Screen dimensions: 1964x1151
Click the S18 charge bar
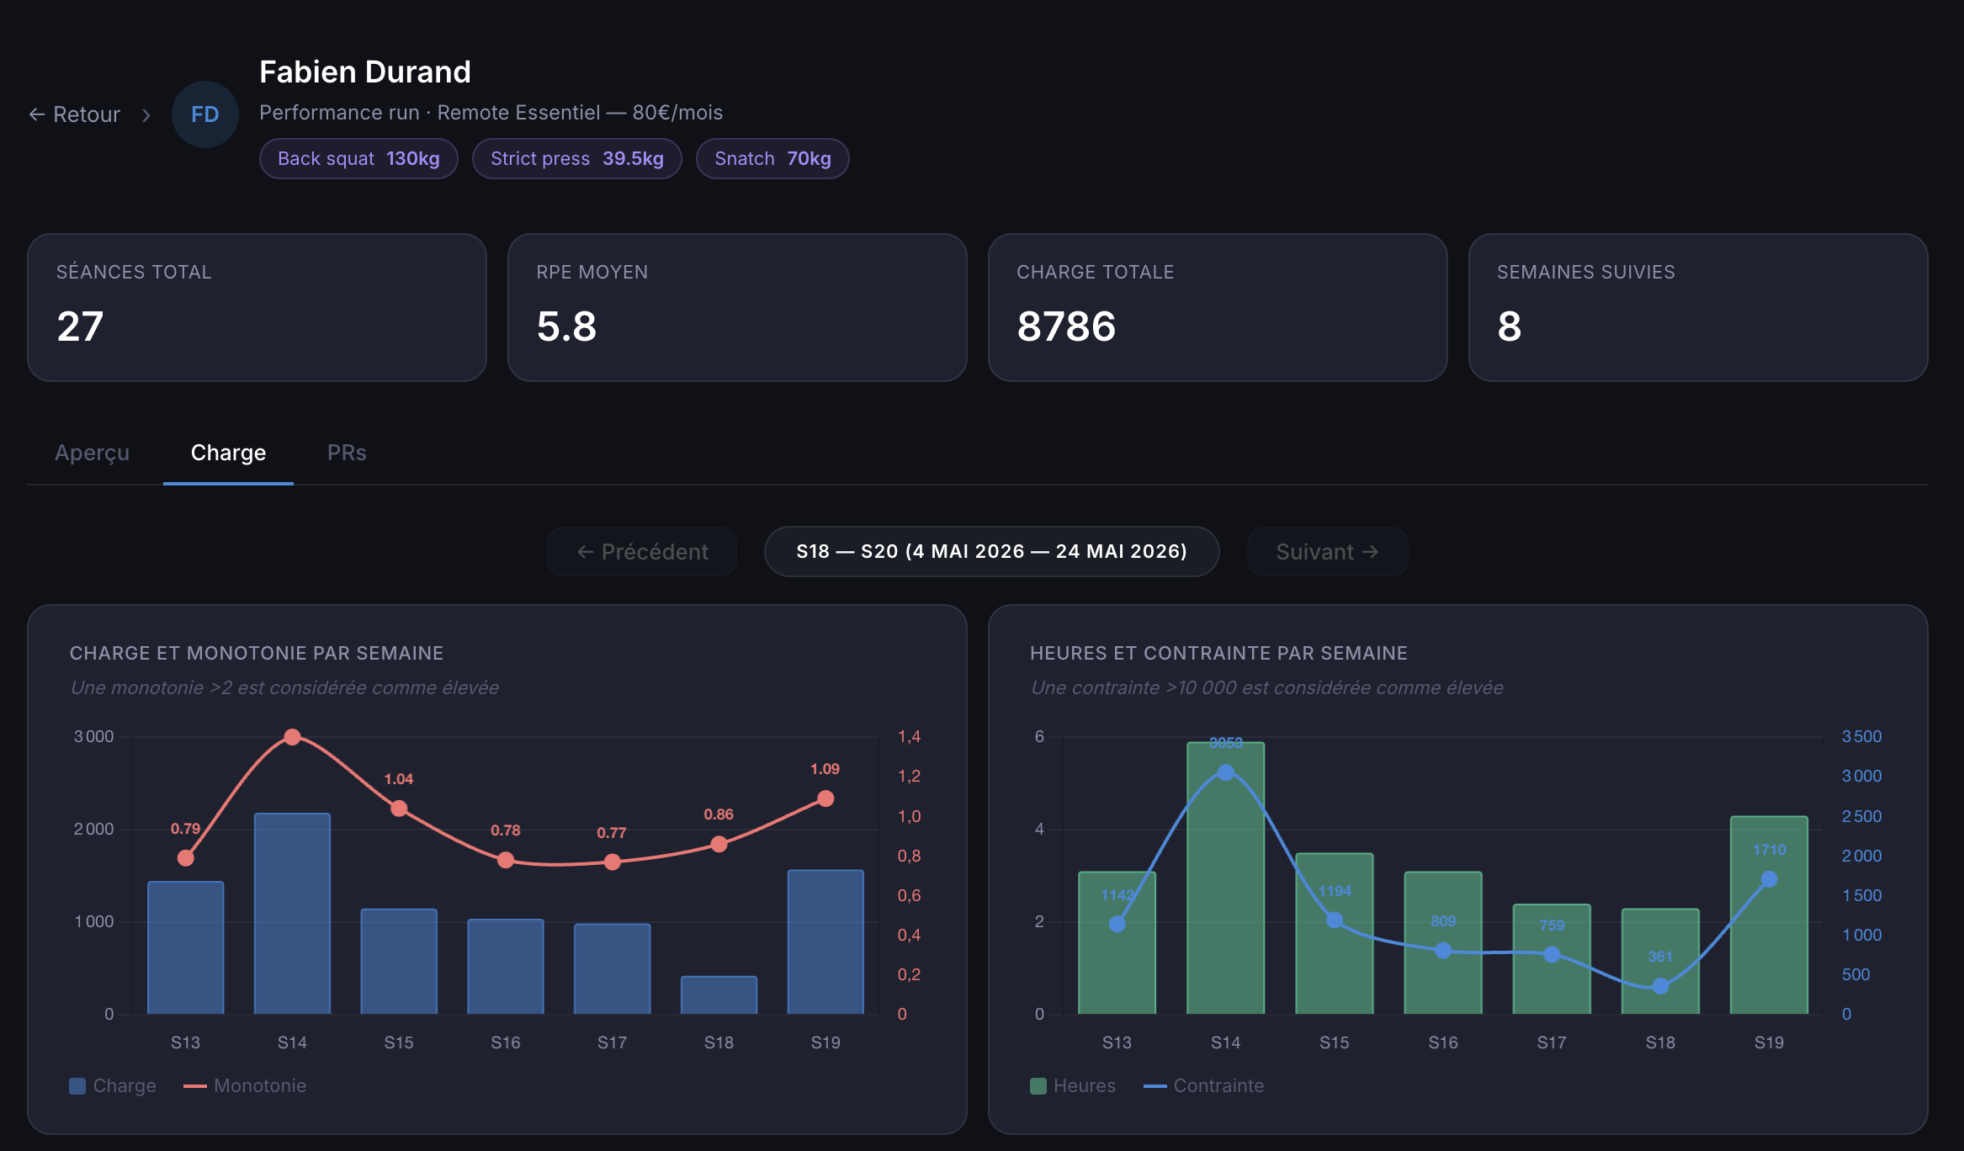tap(719, 995)
